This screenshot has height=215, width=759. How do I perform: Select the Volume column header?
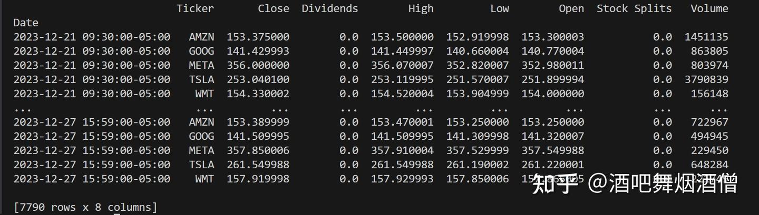(x=709, y=8)
